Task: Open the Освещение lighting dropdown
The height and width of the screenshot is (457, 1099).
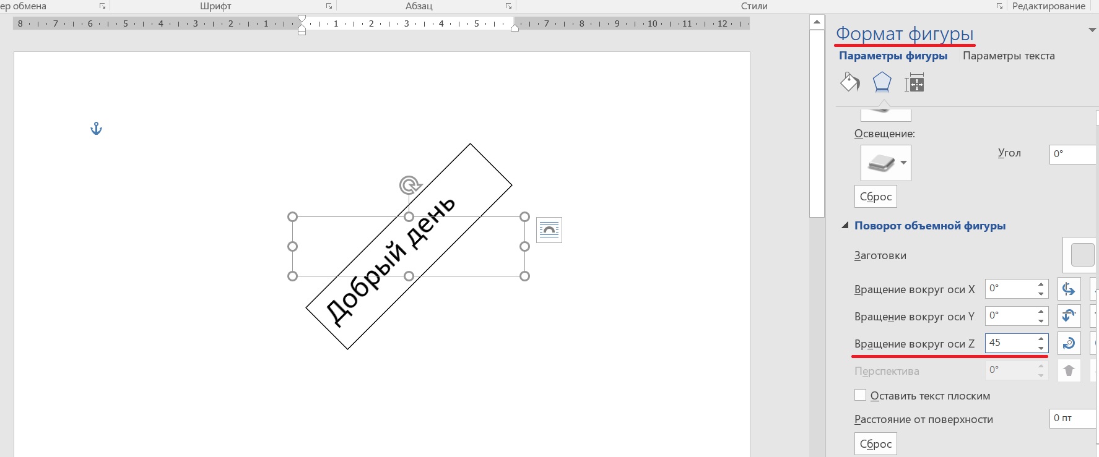Action: [885, 163]
